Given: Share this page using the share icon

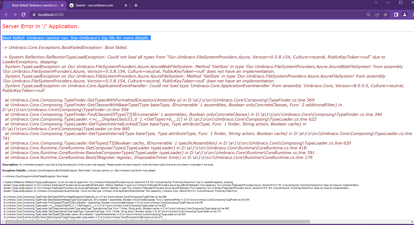Looking at the screenshot, I should pos(377,15).
